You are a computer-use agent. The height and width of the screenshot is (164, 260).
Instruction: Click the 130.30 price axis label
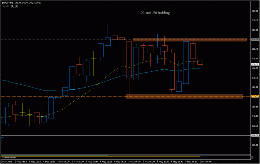(255, 78)
